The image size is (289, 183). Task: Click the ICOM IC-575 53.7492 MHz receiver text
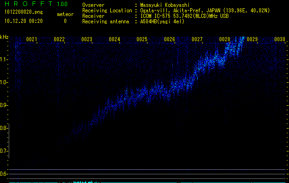point(184,16)
